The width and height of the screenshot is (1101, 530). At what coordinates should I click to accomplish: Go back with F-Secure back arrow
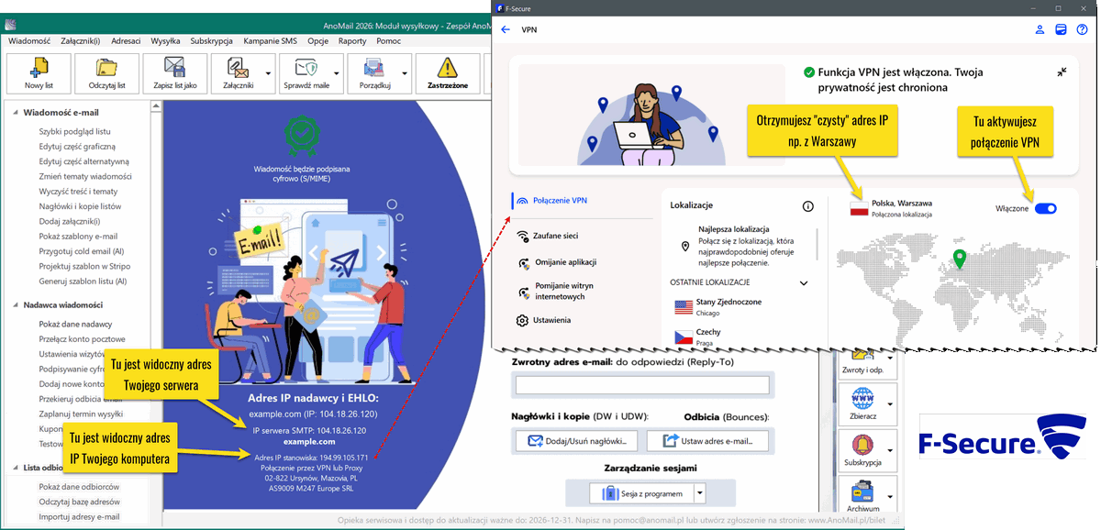pyautogui.click(x=506, y=29)
